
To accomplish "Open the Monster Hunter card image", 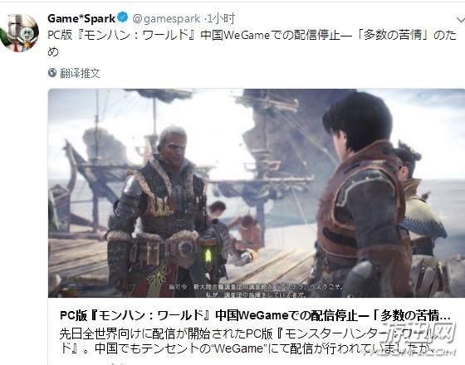I will [257, 192].
